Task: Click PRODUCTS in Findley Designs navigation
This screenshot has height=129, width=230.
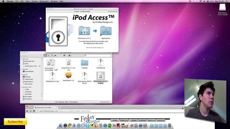Action: click(x=124, y=120)
